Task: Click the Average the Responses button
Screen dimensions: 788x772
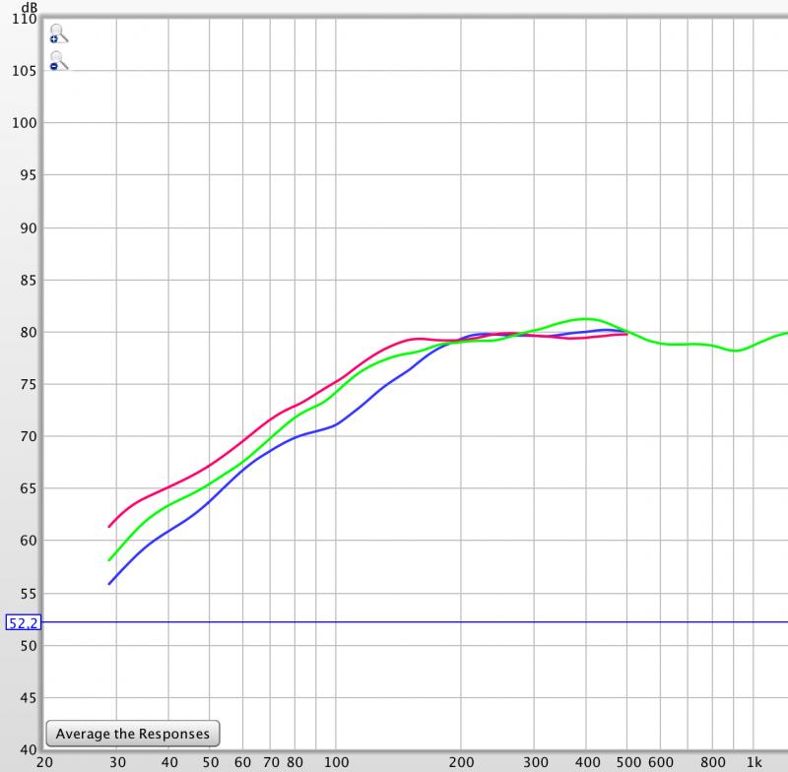Action: [133, 734]
